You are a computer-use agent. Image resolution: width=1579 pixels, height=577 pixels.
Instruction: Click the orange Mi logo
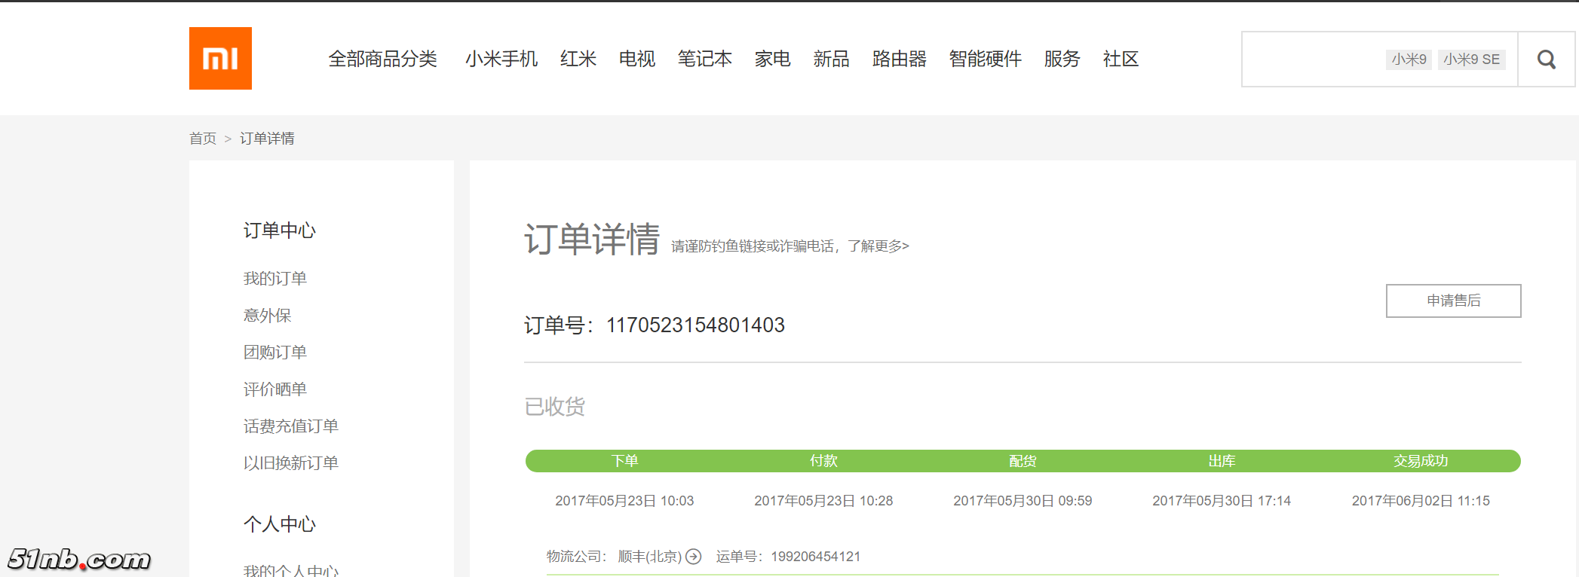[x=220, y=59]
